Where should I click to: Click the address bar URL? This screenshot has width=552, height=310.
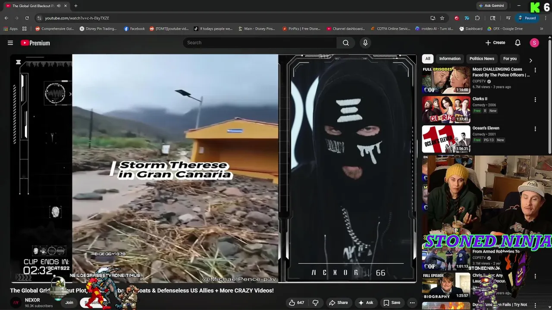tap(77, 18)
